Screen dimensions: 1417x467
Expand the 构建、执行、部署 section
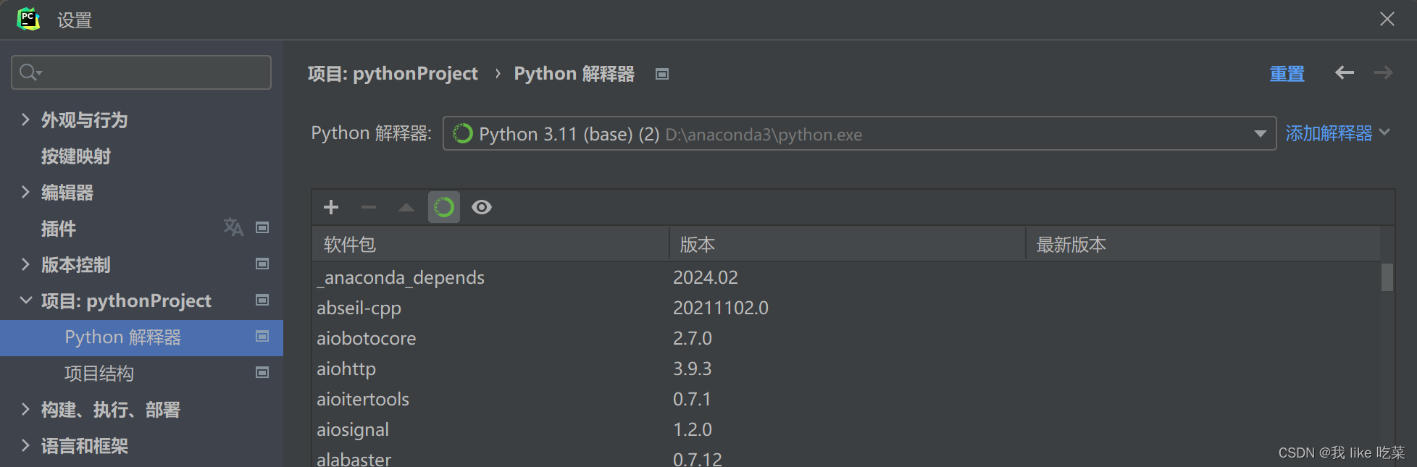coord(25,409)
